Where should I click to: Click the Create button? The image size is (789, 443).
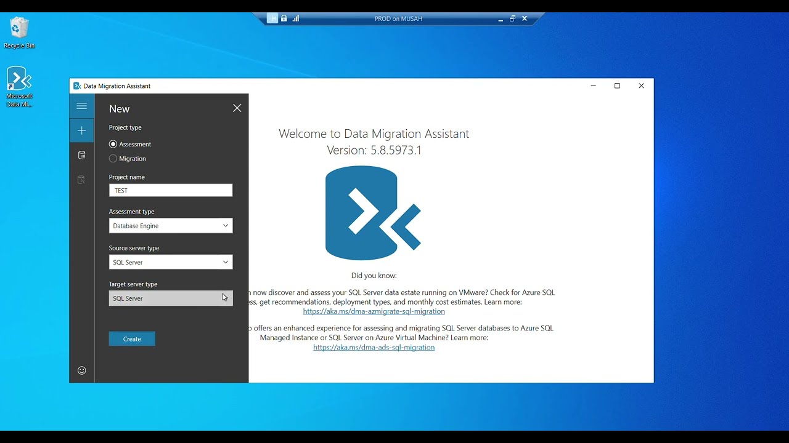(x=132, y=339)
